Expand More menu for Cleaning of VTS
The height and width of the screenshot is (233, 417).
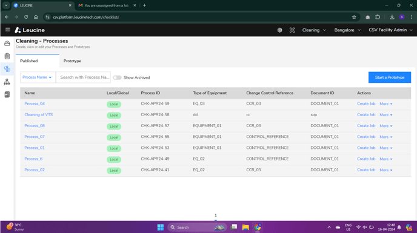(x=386, y=115)
